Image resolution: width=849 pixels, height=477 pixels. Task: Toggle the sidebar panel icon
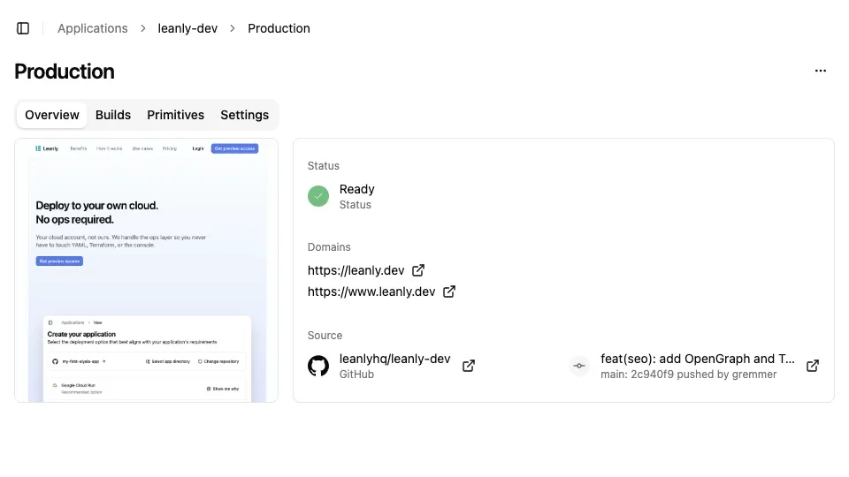pyautogui.click(x=23, y=28)
